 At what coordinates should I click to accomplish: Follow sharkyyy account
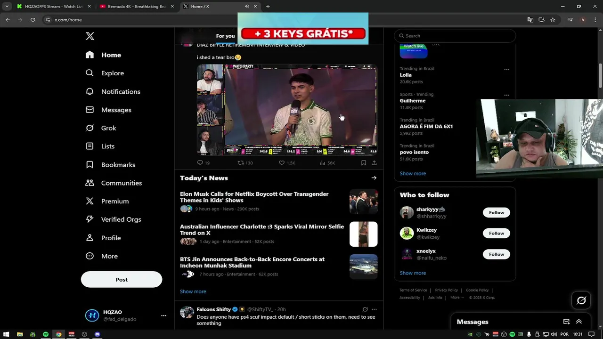point(497,212)
